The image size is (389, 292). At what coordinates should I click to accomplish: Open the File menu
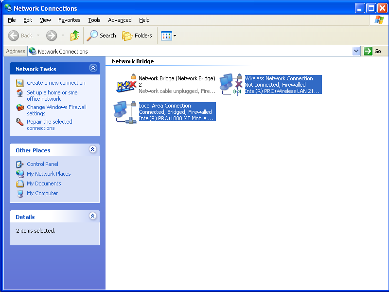pos(12,20)
